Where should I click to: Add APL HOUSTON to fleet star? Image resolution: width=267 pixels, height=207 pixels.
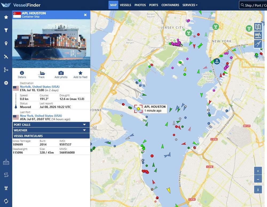point(80,75)
